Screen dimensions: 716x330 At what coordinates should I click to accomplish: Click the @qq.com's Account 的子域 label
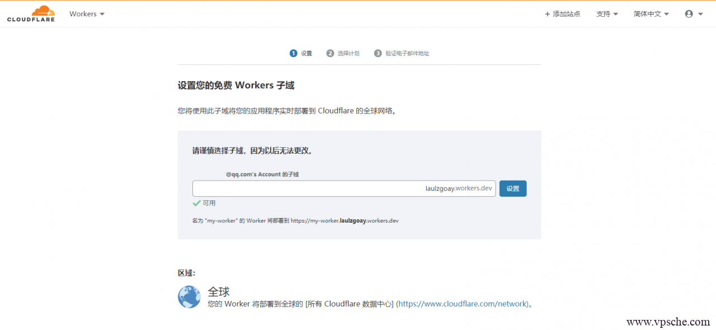(262, 175)
